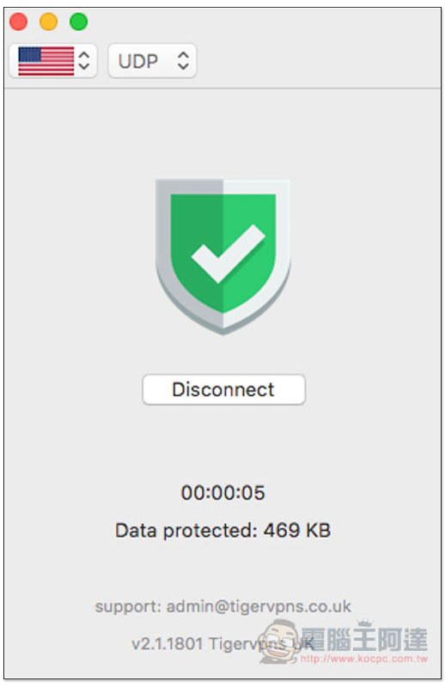Viewport: 445px width, 687px height.
Task: Click the green zoom window button
Action: point(78,21)
